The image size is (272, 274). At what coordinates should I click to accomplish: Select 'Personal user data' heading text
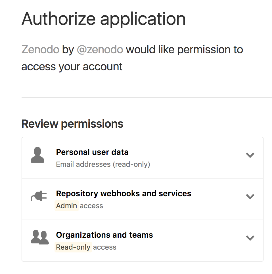(x=92, y=152)
